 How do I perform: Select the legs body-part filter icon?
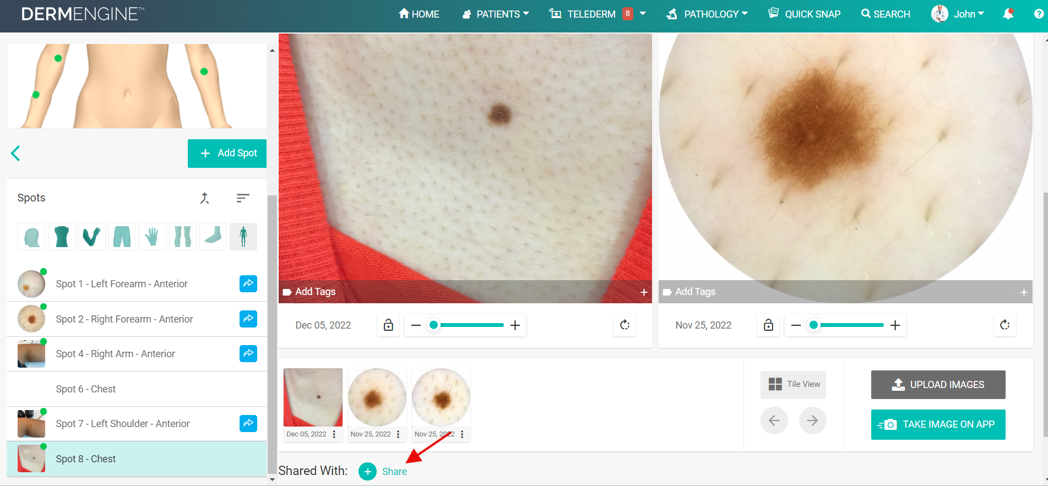tap(183, 237)
